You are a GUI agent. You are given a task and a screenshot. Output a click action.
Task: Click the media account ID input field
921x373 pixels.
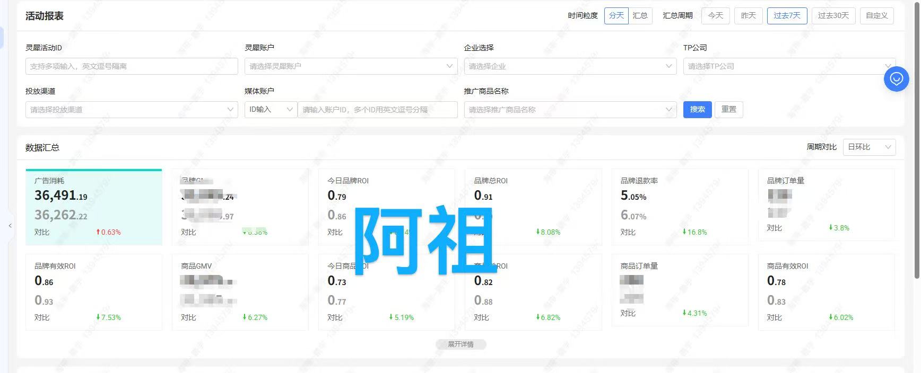click(377, 110)
